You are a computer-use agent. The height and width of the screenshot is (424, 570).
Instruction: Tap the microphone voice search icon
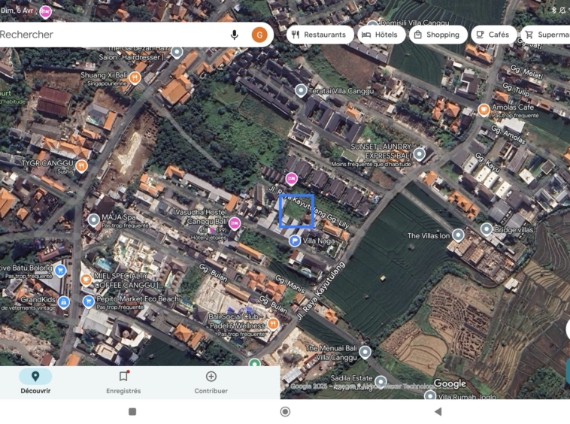tap(235, 35)
